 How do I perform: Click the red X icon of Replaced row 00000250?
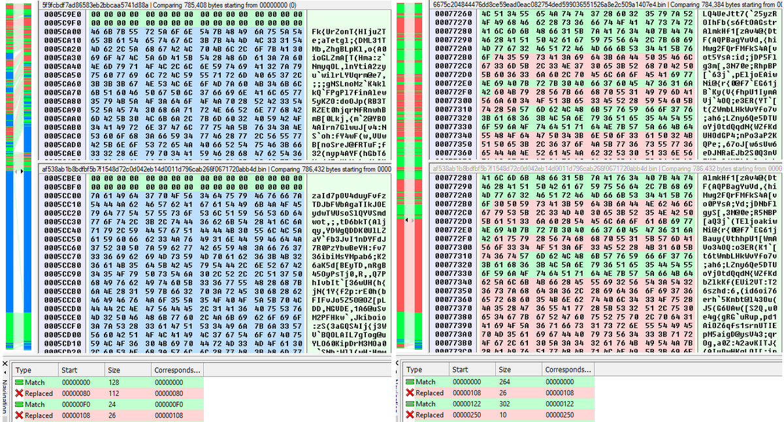(410, 415)
